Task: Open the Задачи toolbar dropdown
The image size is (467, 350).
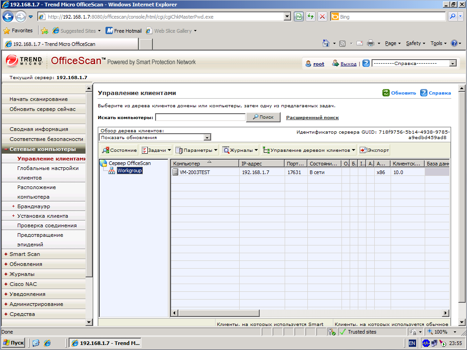Action: pyautogui.click(x=156, y=150)
